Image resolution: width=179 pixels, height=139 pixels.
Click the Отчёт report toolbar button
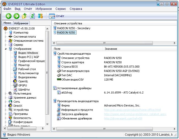pyautogui.click(x=57, y=16)
